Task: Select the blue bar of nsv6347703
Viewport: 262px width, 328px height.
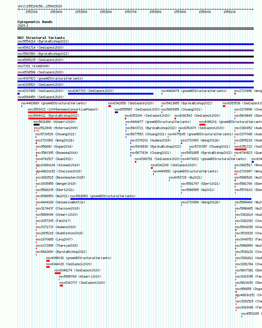Action: 110,94
